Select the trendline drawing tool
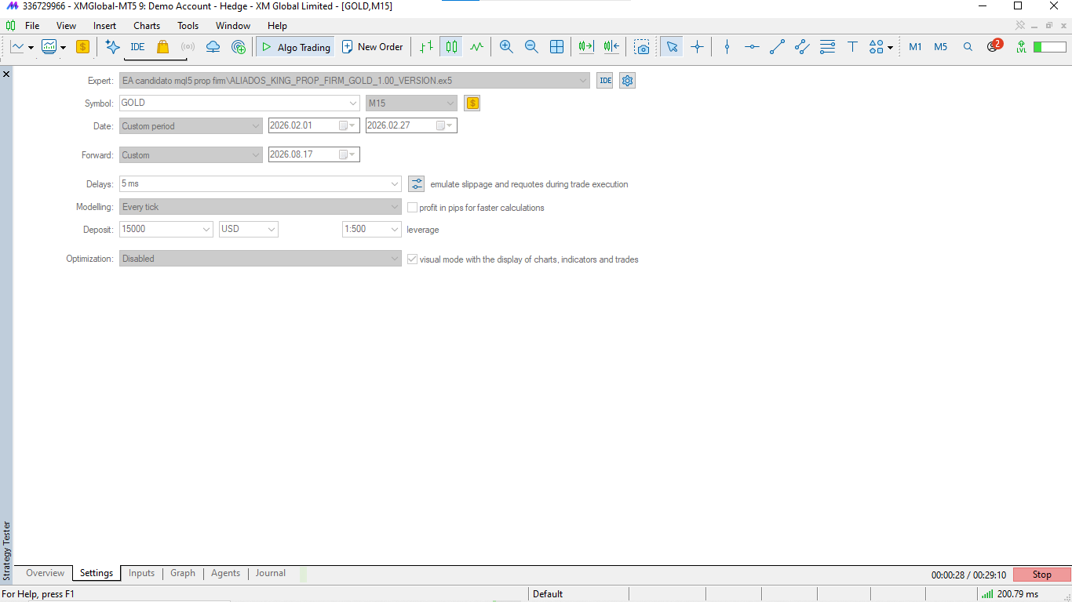The height and width of the screenshot is (602, 1072). (777, 47)
